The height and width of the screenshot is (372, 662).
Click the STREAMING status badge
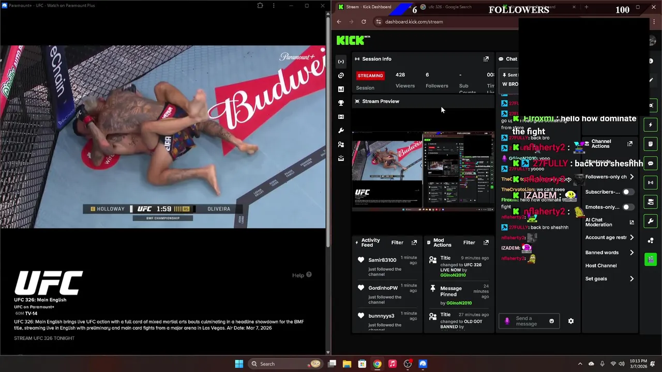(x=370, y=75)
